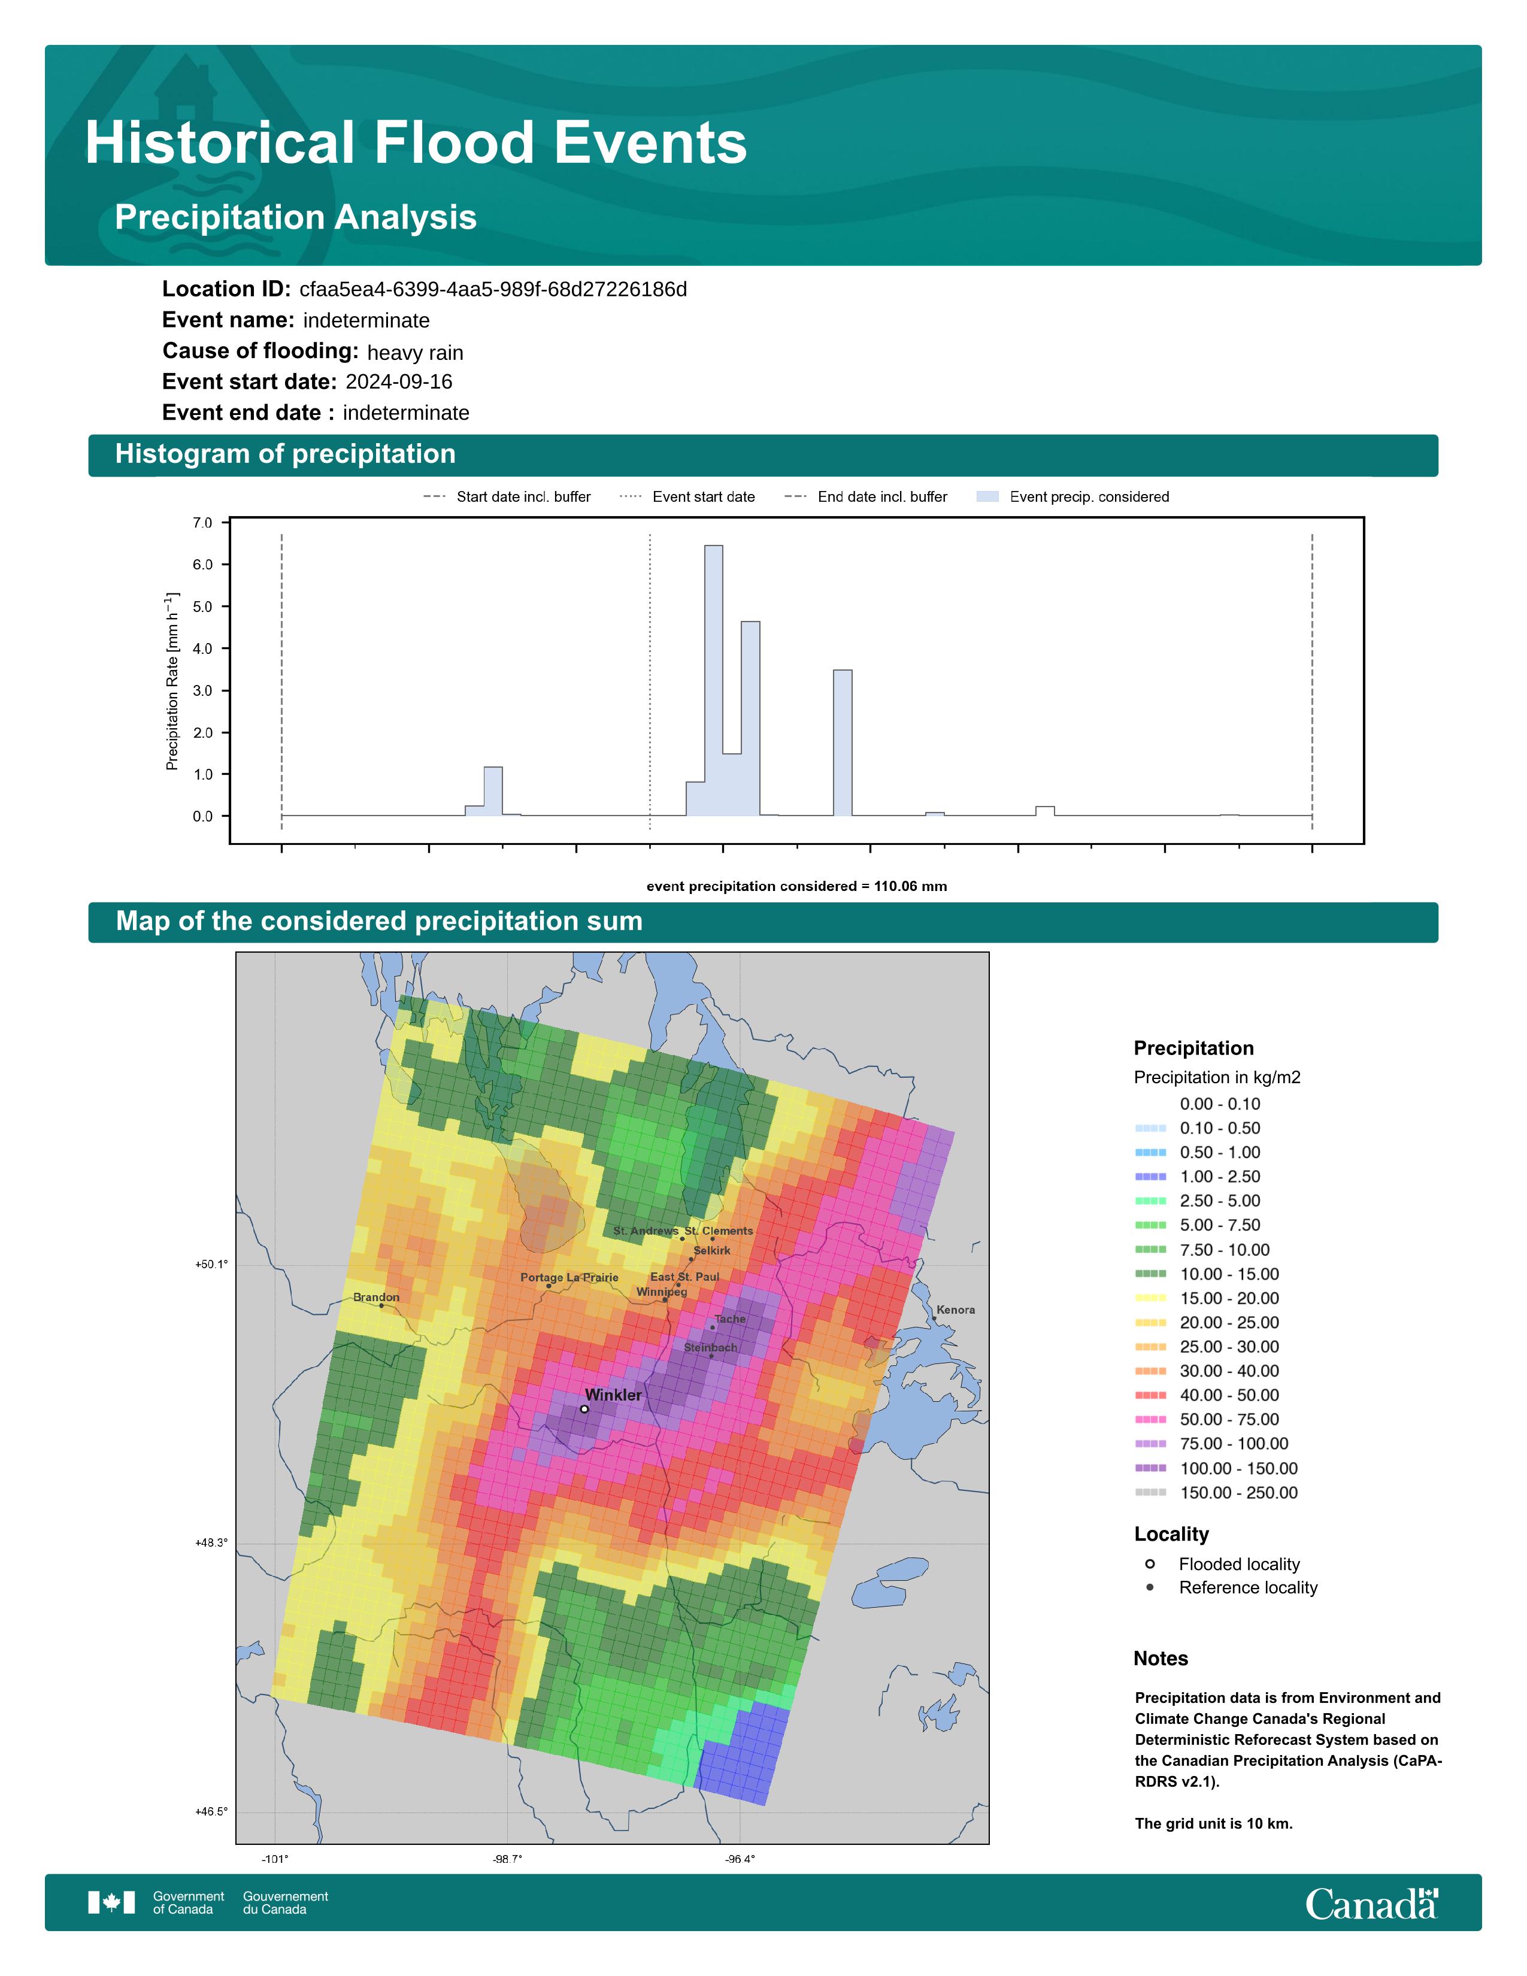
Task: Click the Event start date value 2024-09-16
Action: 399,382
